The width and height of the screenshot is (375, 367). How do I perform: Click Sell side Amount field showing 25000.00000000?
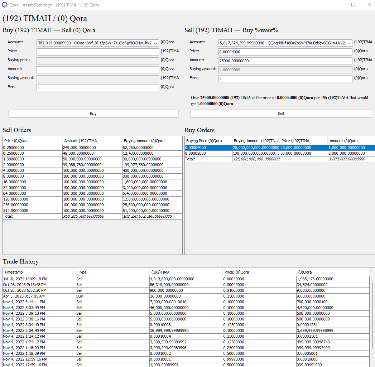285,61
